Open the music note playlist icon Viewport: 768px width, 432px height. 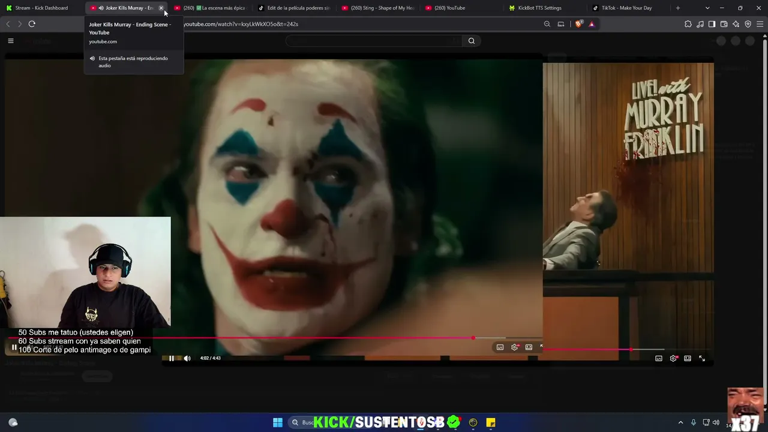pos(700,24)
